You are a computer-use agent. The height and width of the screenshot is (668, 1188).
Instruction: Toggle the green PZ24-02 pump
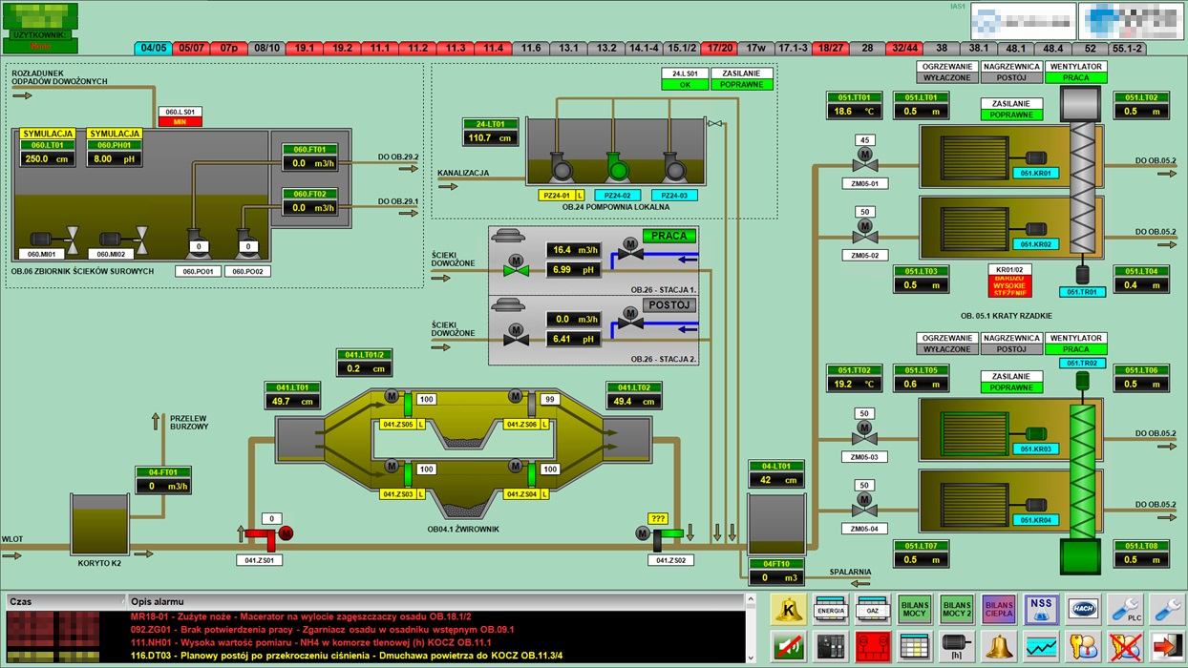coord(618,168)
